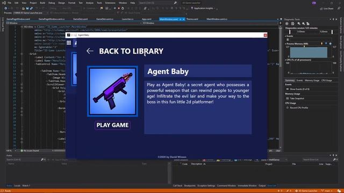Open Call Stack tab
The width and height of the screenshot is (344, 193).
[177, 185]
